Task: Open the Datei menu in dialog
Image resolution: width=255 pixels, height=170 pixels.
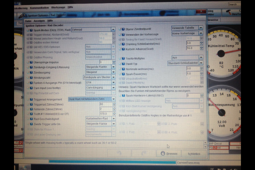Action: pos(28,20)
